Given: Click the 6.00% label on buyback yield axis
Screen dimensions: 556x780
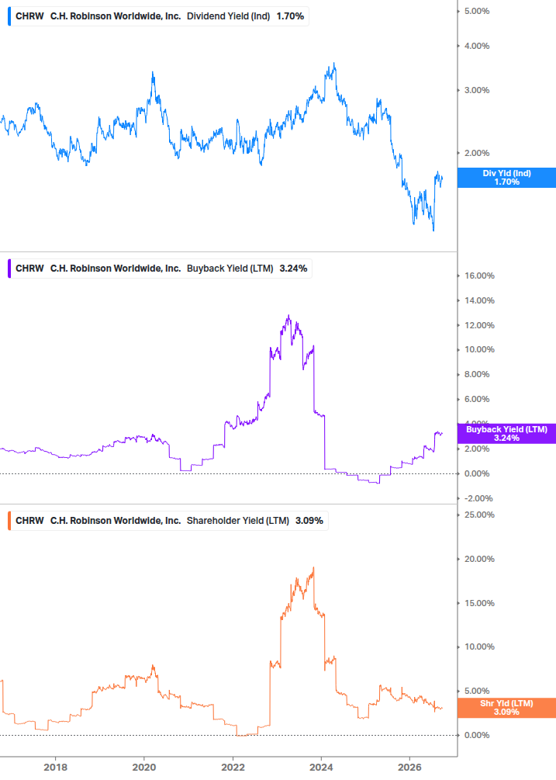Looking at the screenshot, I should (477, 399).
